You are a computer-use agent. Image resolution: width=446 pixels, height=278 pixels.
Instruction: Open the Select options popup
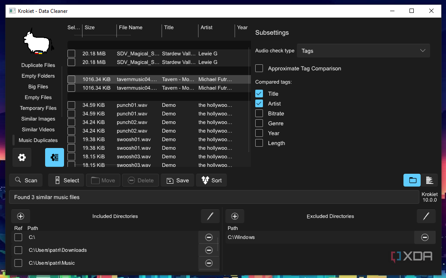(x=66, y=180)
